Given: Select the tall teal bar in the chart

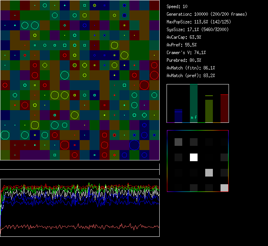Looking at the screenshot, I should 194,102.
